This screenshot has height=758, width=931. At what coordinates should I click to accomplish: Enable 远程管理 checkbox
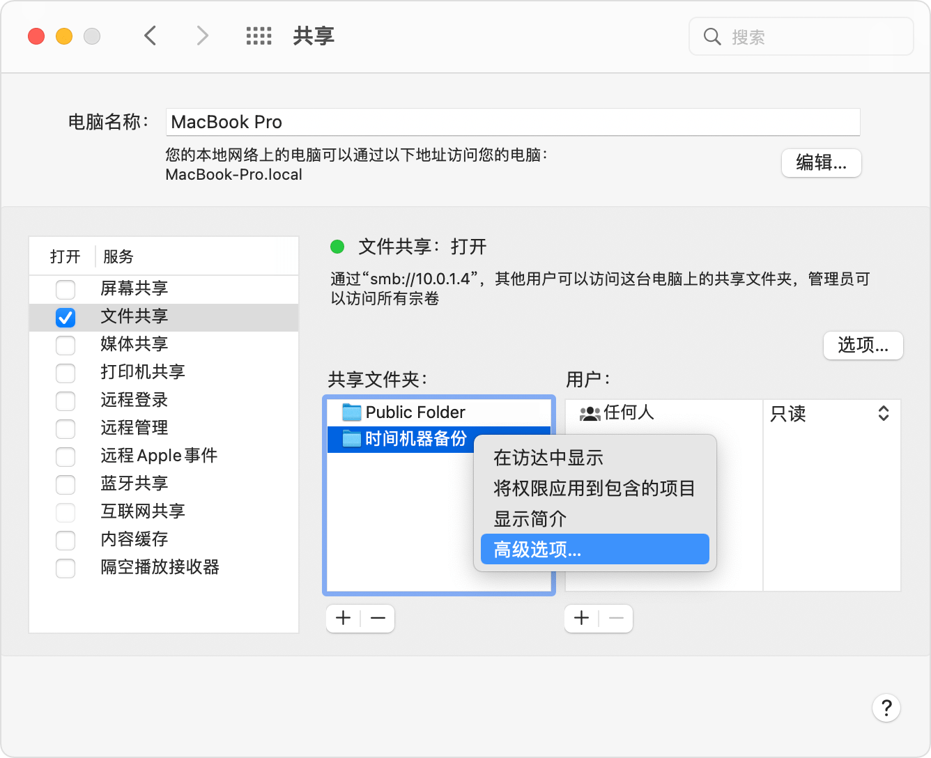[66, 428]
